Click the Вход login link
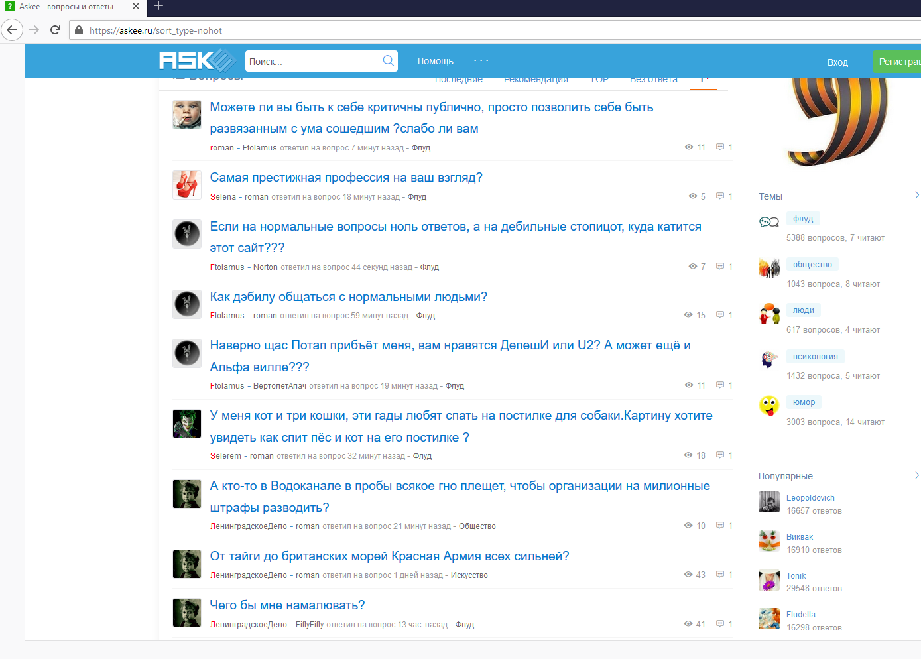The width and height of the screenshot is (921, 659). (837, 62)
